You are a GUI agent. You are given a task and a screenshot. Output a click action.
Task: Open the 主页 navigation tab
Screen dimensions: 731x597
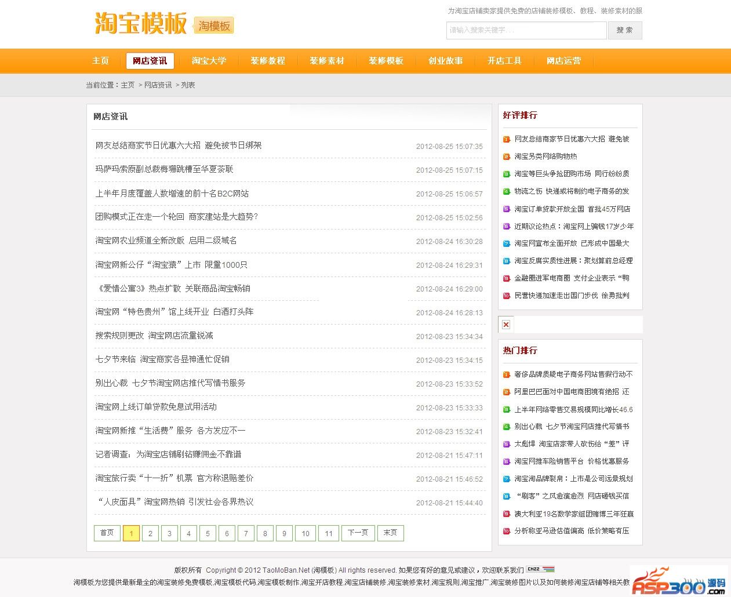(101, 61)
